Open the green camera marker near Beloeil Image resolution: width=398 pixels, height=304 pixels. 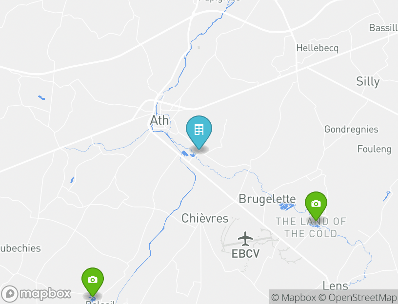coord(93,282)
